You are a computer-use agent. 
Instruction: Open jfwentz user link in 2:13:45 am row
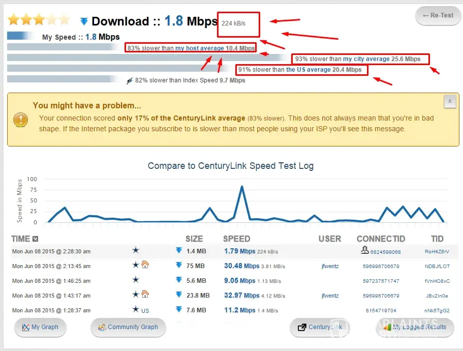pyautogui.click(x=330, y=266)
